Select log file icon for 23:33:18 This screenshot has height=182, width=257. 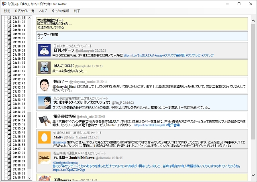click(9, 91)
